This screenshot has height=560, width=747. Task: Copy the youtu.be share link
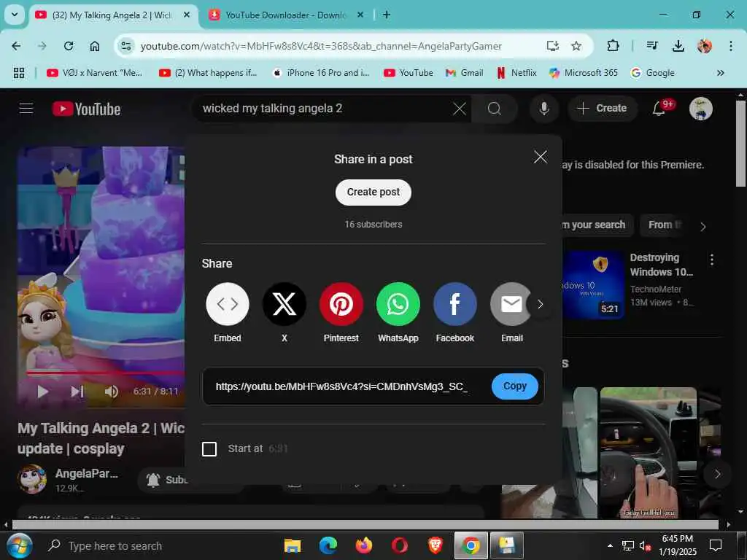[x=515, y=386]
